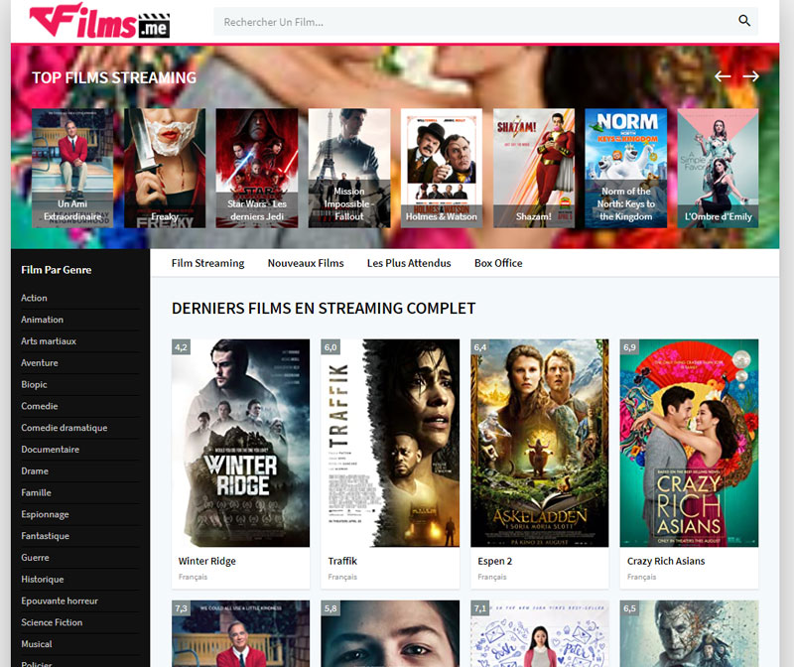Browse Documentaire genre
Viewport: 794px width, 667px height.
[51, 450]
